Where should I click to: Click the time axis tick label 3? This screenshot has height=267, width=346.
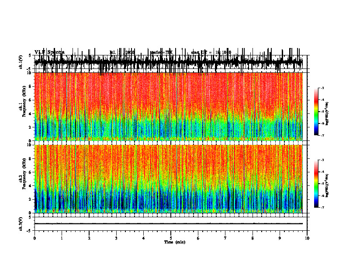pyautogui.click(x=116, y=238)
